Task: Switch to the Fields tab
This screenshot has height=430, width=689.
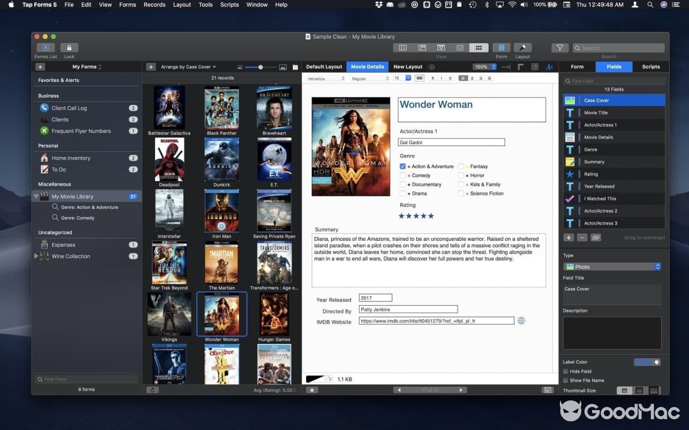Action: [x=614, y=67]
